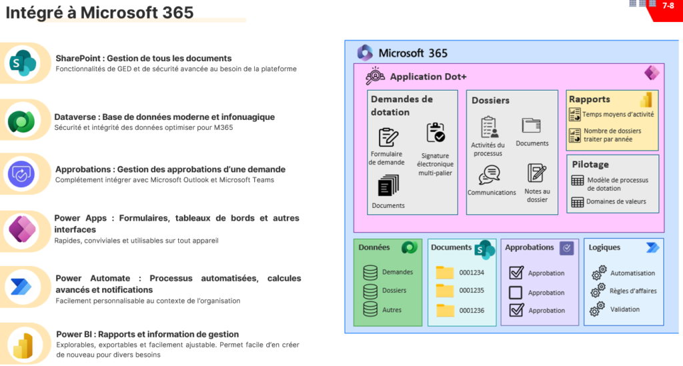Select the Demandes database item
Image resolution: width=683 pixels, height=366 pixels.
click(x=370, y=272)
